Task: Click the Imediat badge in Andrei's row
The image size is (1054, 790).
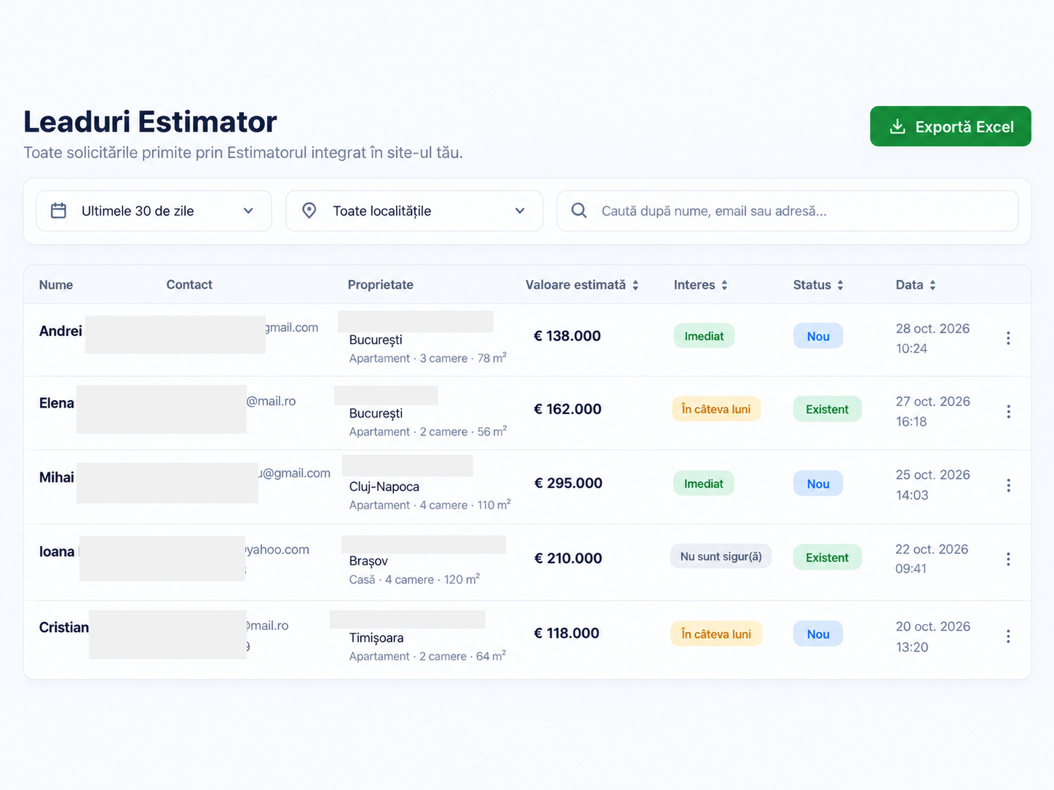Action: 704,336
